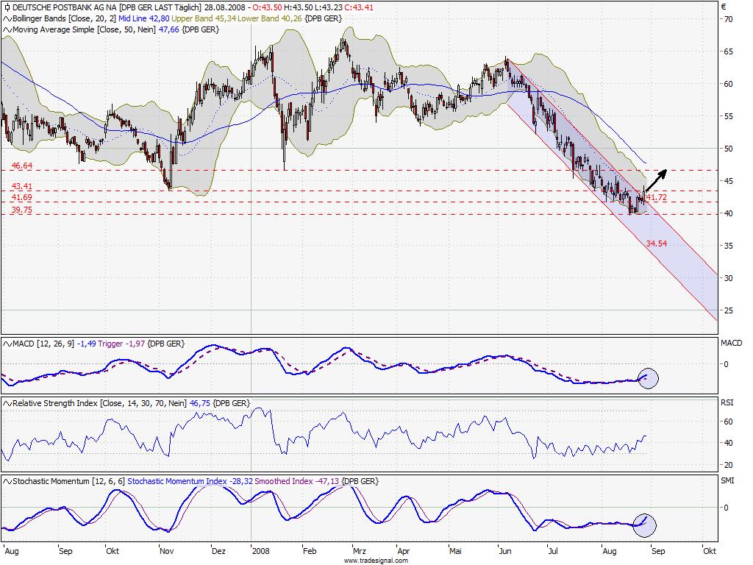Screen dimensions: 753x565
Task: Click the Stochastic Momentum Index -28,32 entry
Action: click(190, 481)
